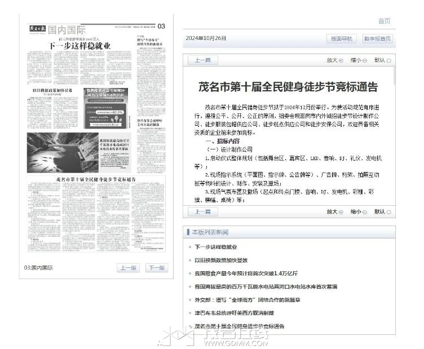Enlarge text with the bottom 放大 control
Screen dimensions: 424x349
pyautogui.click(x=335, y=211)
